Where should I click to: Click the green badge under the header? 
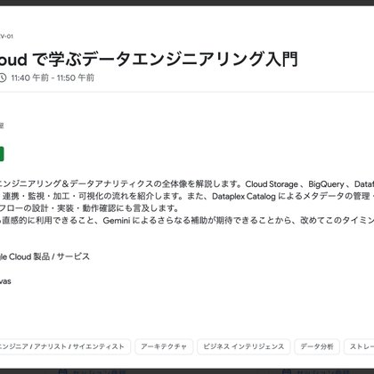coord(2,154)
